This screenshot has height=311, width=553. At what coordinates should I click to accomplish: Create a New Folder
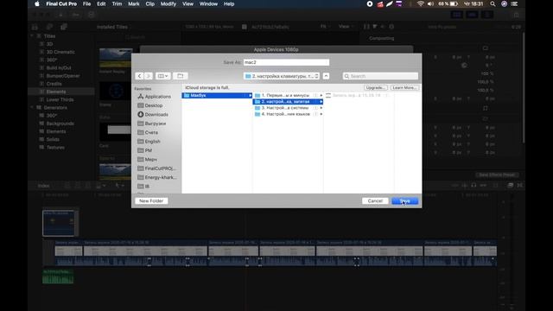point(151,200)
